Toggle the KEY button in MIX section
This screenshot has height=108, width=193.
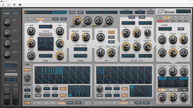[111, 42]
